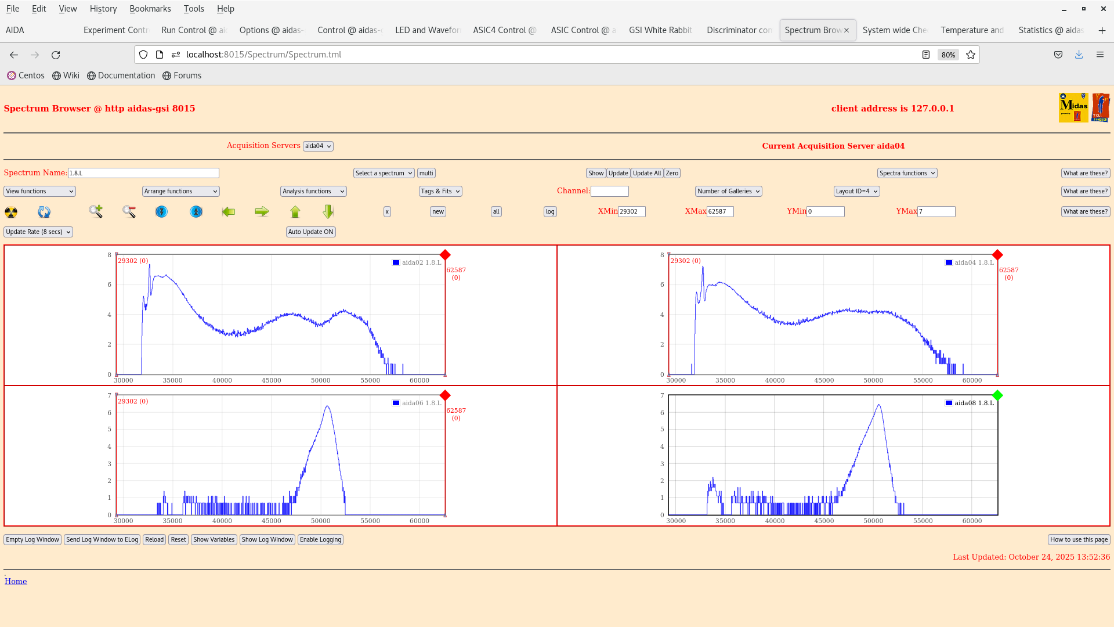The image size is (1114, 627).
Task: Follow the Home link
Action: coord(16,581)
